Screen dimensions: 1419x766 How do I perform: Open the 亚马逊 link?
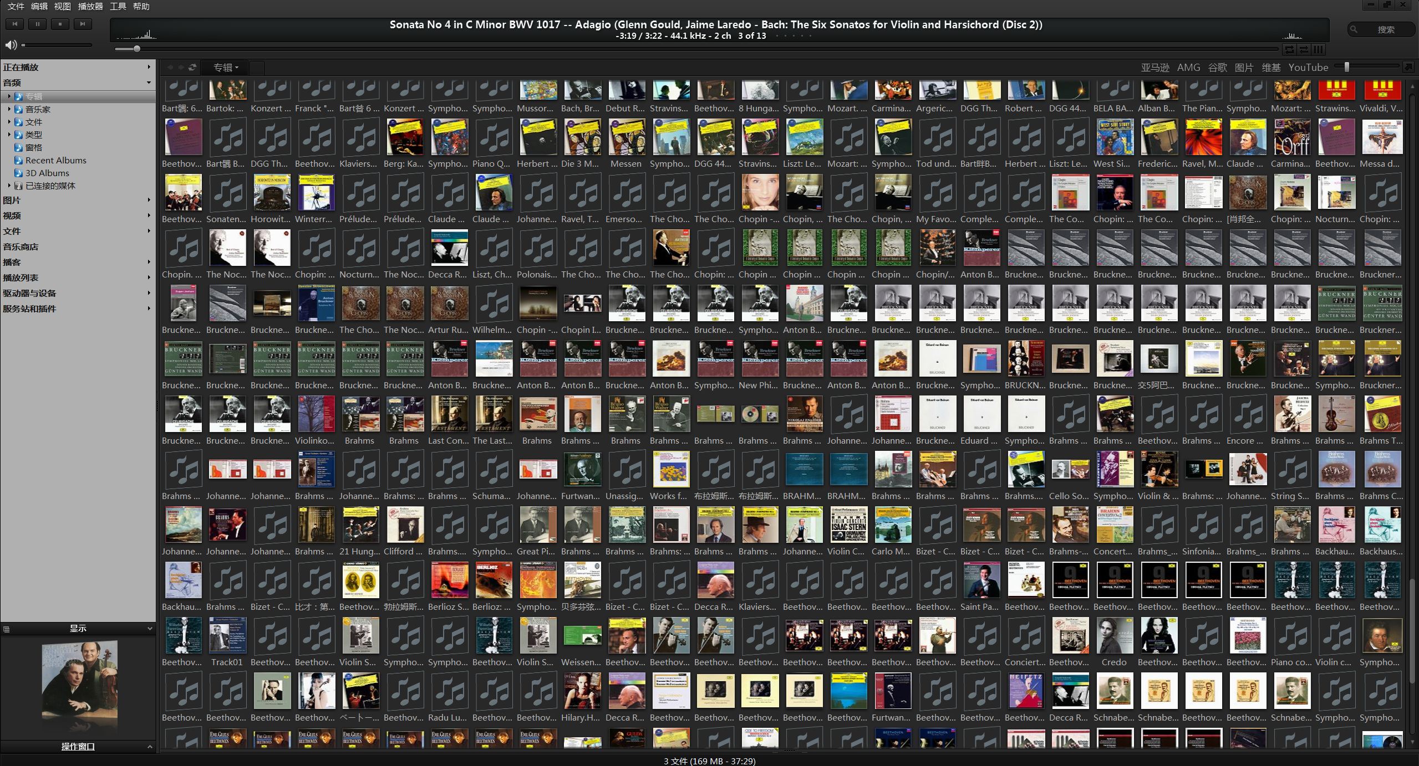1155,68
